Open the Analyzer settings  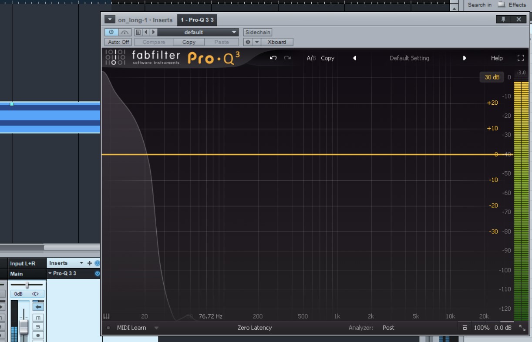361,328
